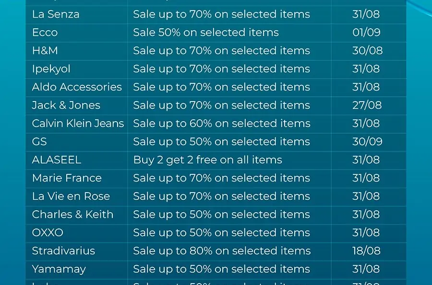Image resolution: width=432 pixels, height=285 pixels.
Task: Click the La Vie en Rose name
Action: (71, 196)
